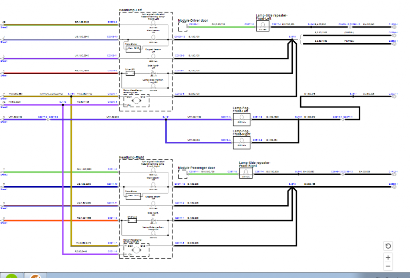The height and width of the screenshot is (278, 410).
Task: Open connector link C2278-2
Action: pyautogui.click(x=53, y=117)
